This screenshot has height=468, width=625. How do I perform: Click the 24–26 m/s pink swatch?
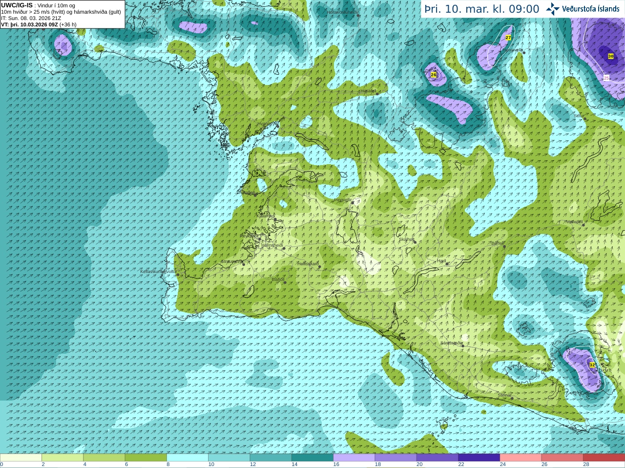click(521, 458)
